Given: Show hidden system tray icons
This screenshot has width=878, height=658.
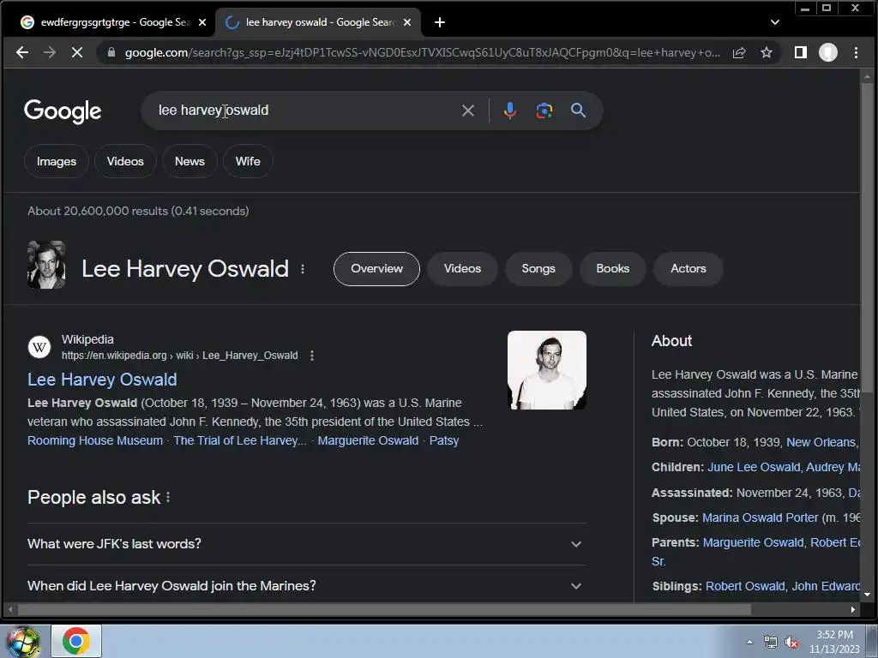Looking at the screenshot, I should (x=749, y=642).
